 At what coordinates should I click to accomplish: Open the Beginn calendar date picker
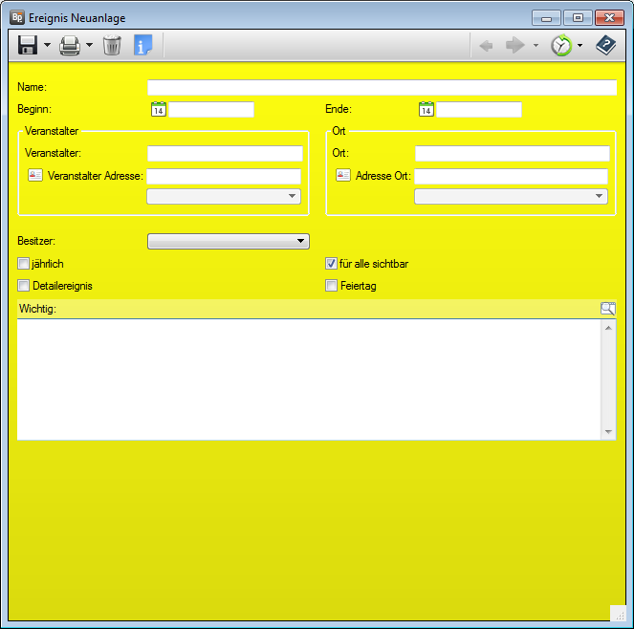(x=158, y=110)
